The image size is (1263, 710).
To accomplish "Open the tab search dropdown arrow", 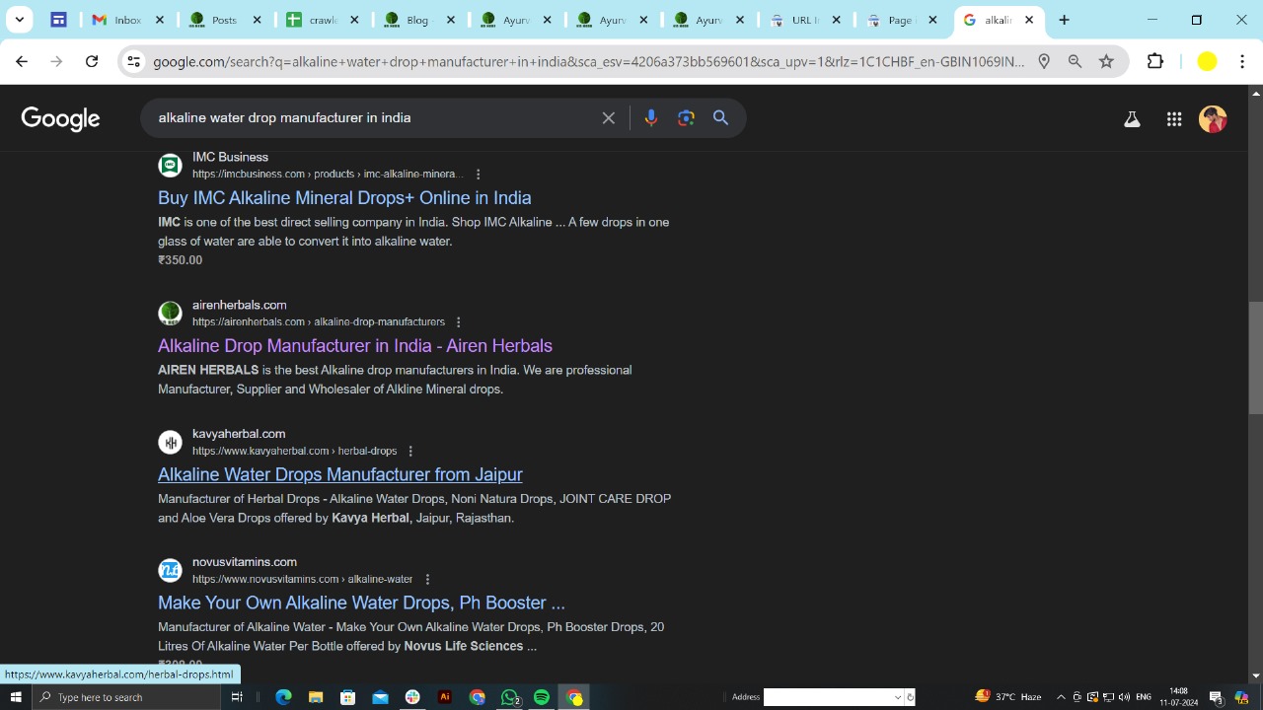I will 19,20.
